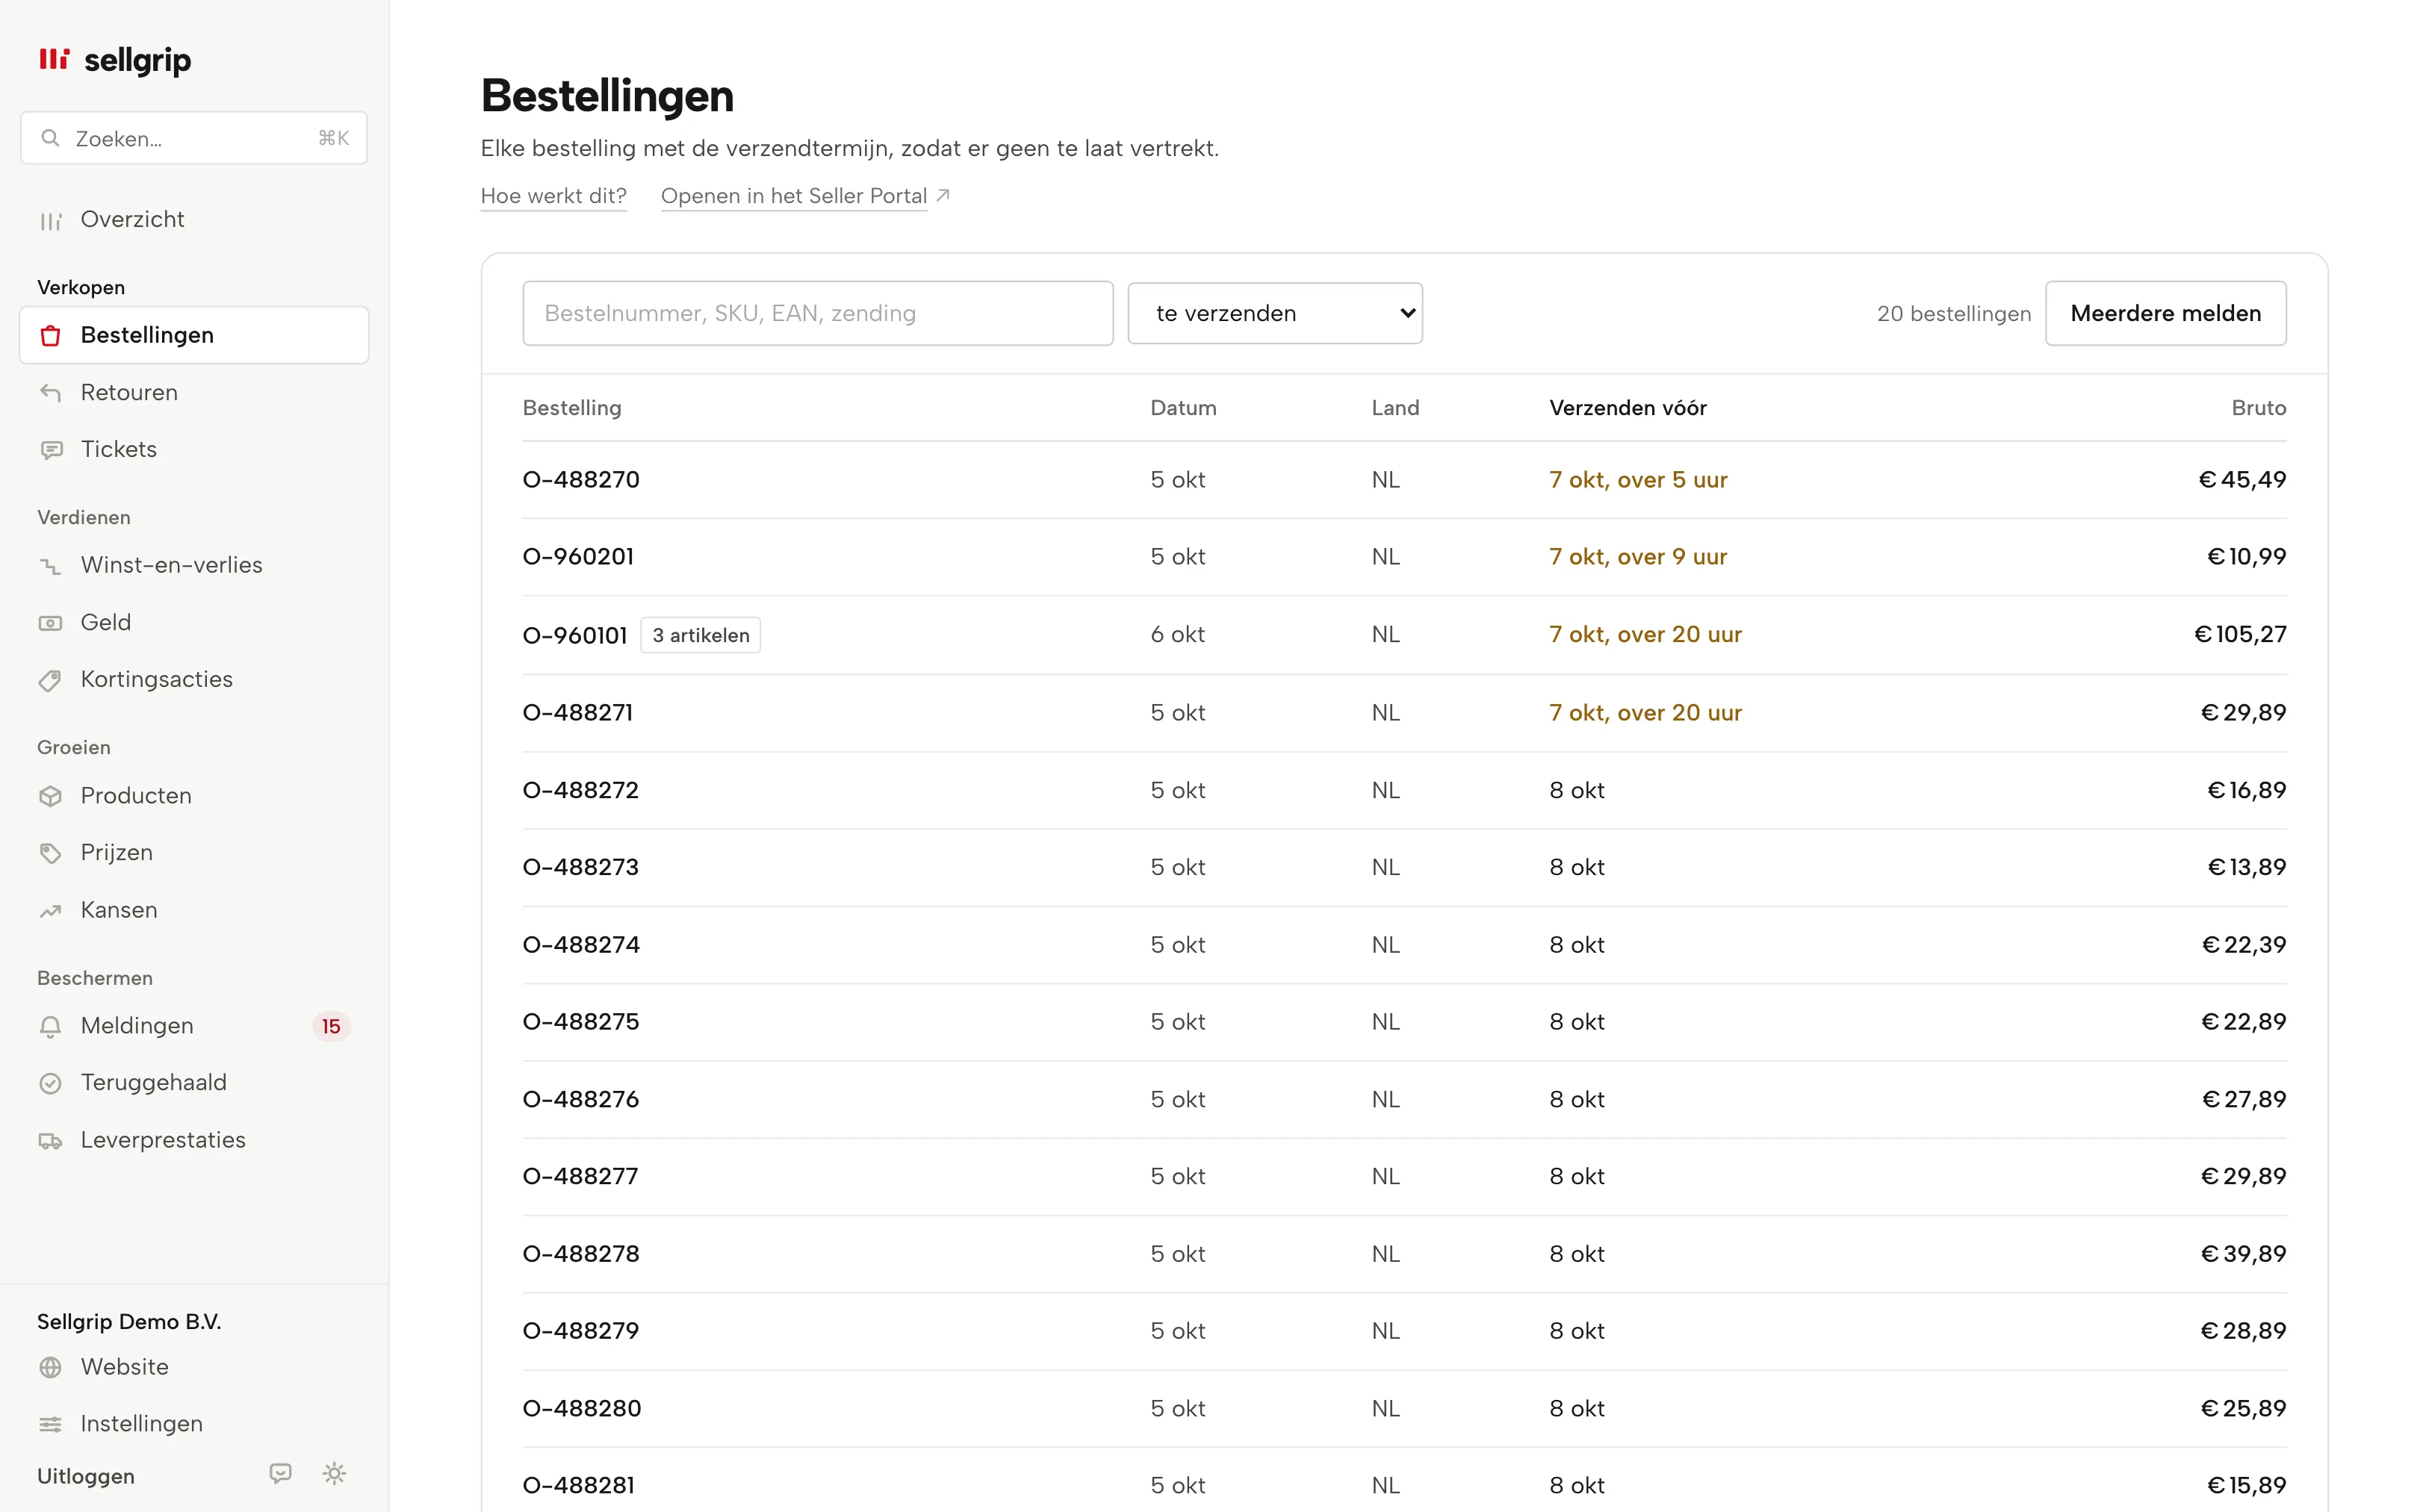Screen dimensions: 2420x1512
Task: Click the sellgrip logo icon
Action: point(54,59)
